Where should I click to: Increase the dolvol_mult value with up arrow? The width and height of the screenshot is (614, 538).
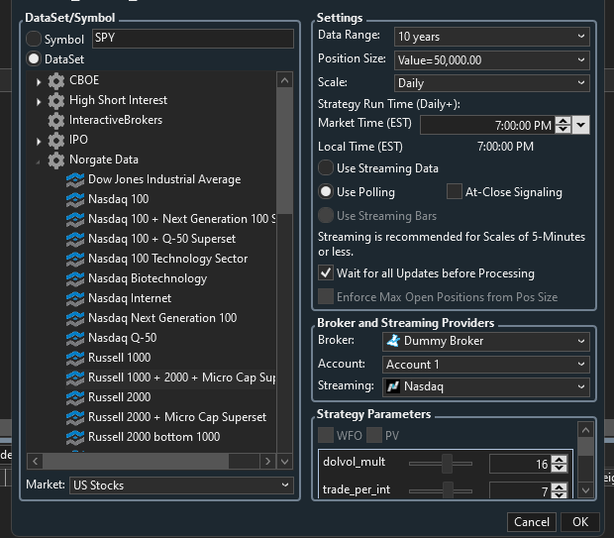pyautogui.click(x=560, y=460)
